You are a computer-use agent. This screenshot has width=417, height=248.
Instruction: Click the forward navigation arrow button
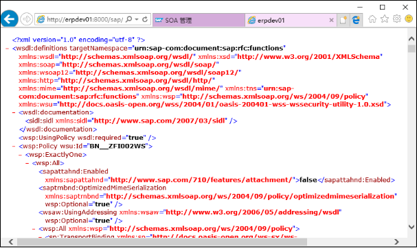26,19
